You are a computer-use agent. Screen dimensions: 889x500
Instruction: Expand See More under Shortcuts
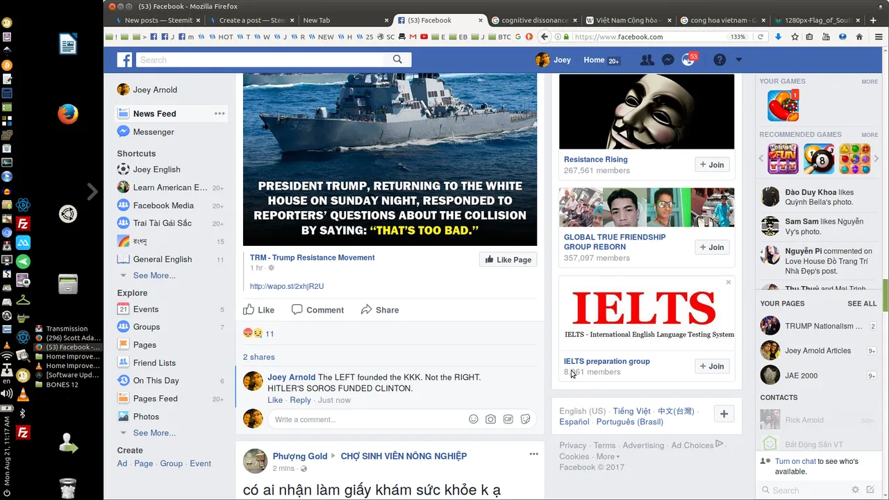coord(154,276)
